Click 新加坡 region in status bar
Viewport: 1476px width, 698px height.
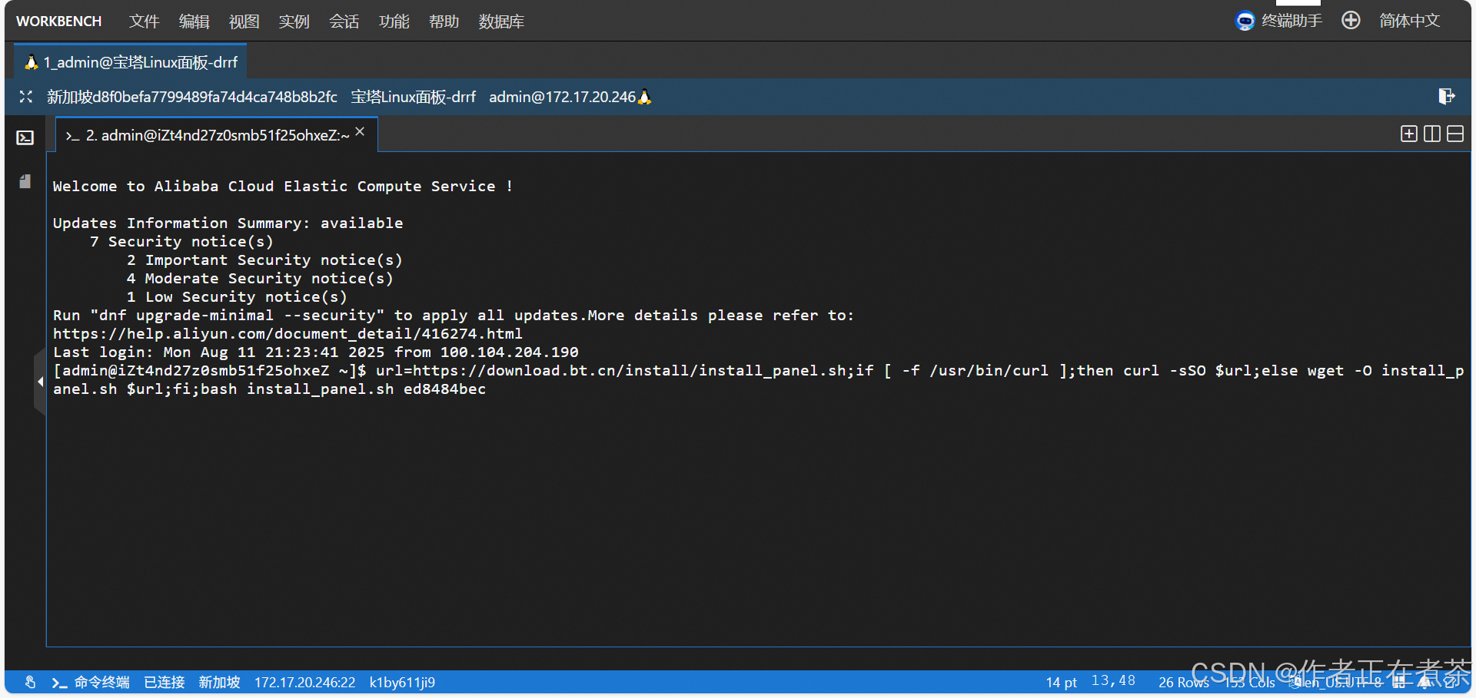[219, 682]
